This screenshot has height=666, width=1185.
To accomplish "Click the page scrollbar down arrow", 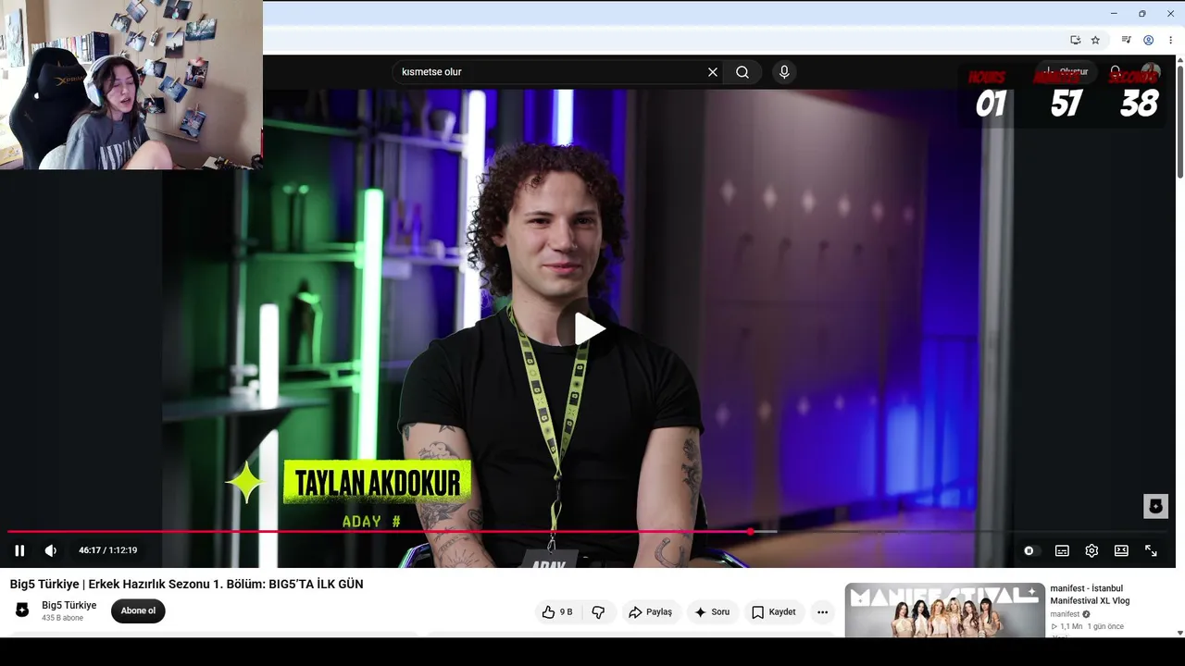I will 1179,633.
